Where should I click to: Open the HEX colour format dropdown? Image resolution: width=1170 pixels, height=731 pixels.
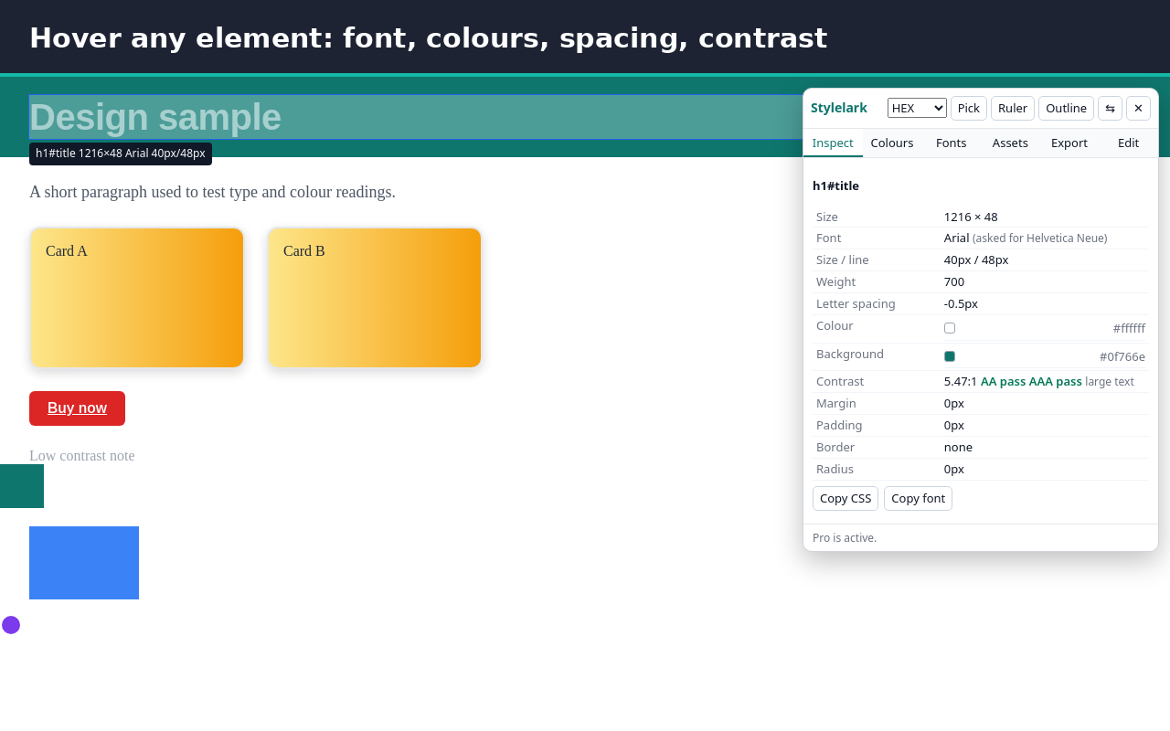coord(917,108)
